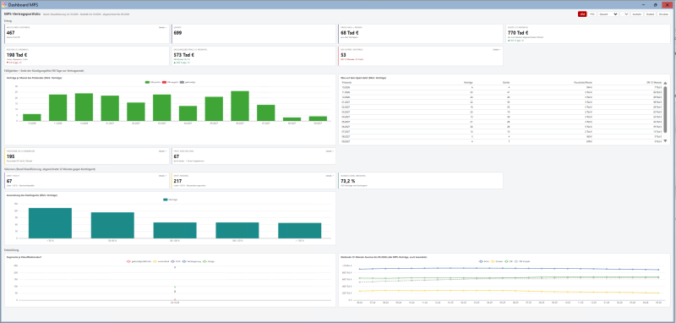Toggle the gray gekündigt legend entry
This screenshot has height=323, width=676.
coord(188,81)
